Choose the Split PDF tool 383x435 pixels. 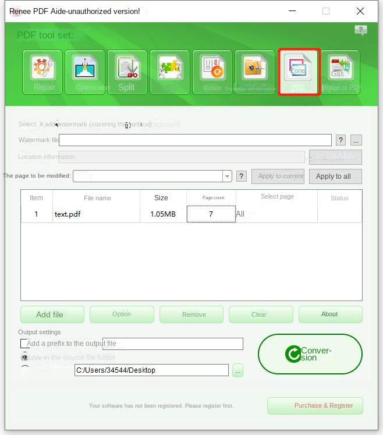tap(127, 72)
